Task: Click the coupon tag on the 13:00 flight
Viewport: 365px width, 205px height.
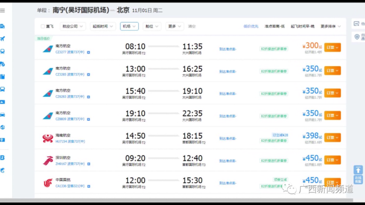Action: coord(274,71)
